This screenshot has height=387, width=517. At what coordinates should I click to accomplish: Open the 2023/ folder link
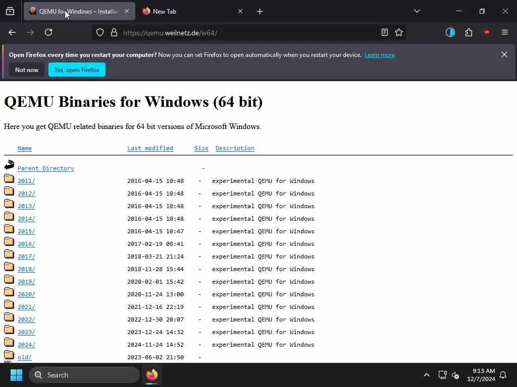coord(26,332)
